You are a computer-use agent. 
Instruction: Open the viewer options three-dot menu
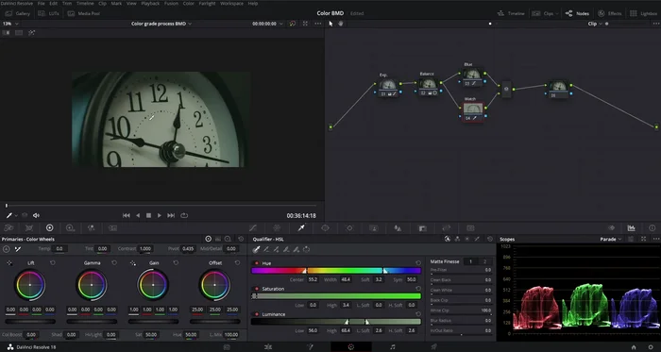click(318, 24)
